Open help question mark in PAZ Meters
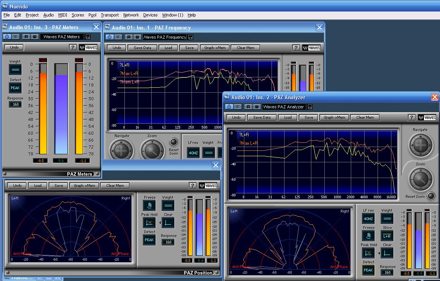 point(73,47)
